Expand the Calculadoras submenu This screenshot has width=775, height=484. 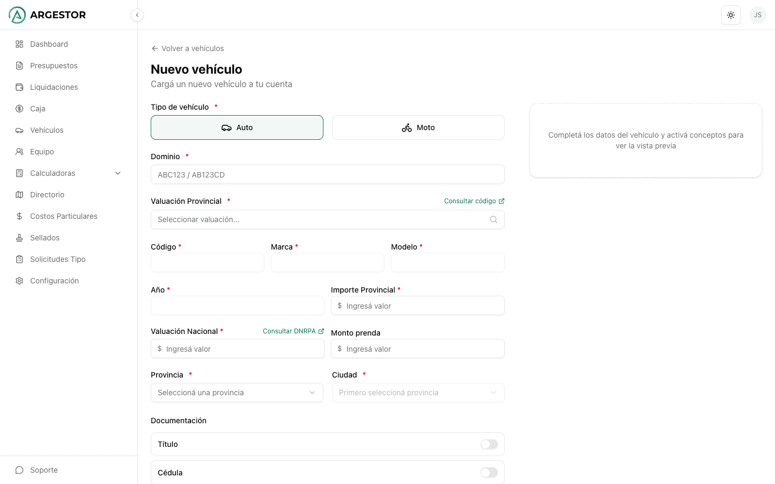pyautogui.click(x=118, y=173)
